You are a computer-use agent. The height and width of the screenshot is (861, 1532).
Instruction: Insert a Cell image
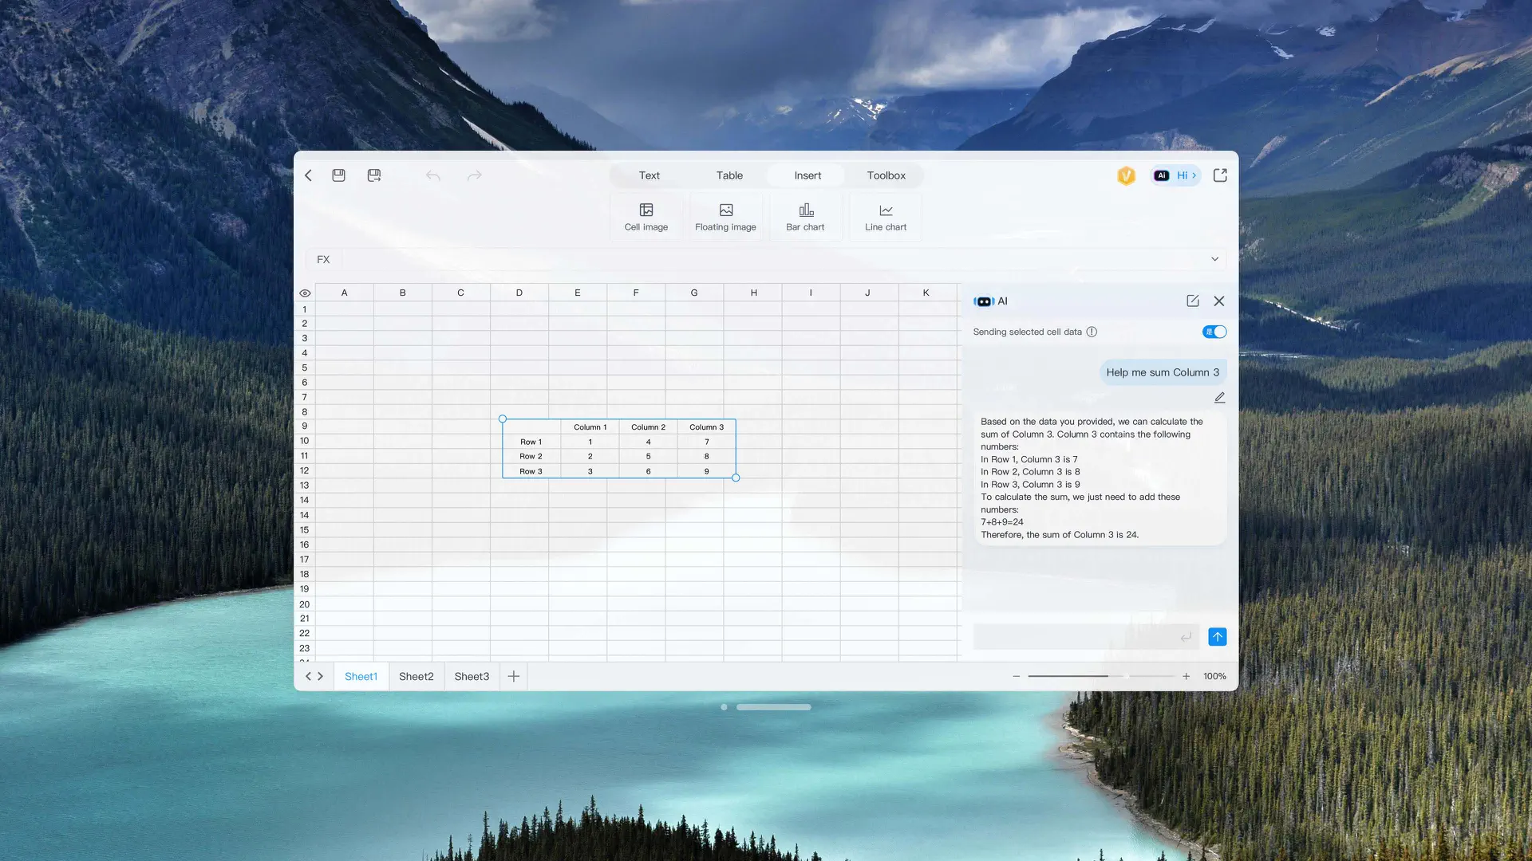pos(646,215)
